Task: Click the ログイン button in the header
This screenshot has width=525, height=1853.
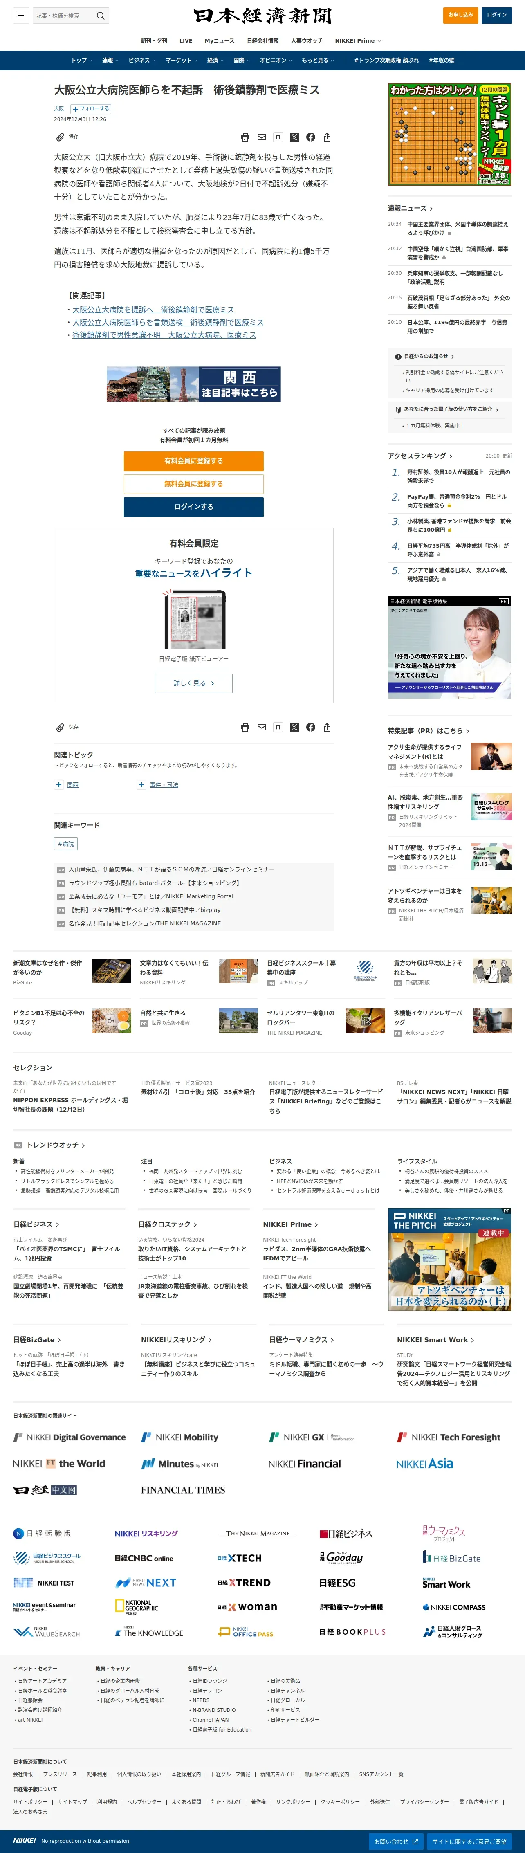Action: (x=497, y=15)
